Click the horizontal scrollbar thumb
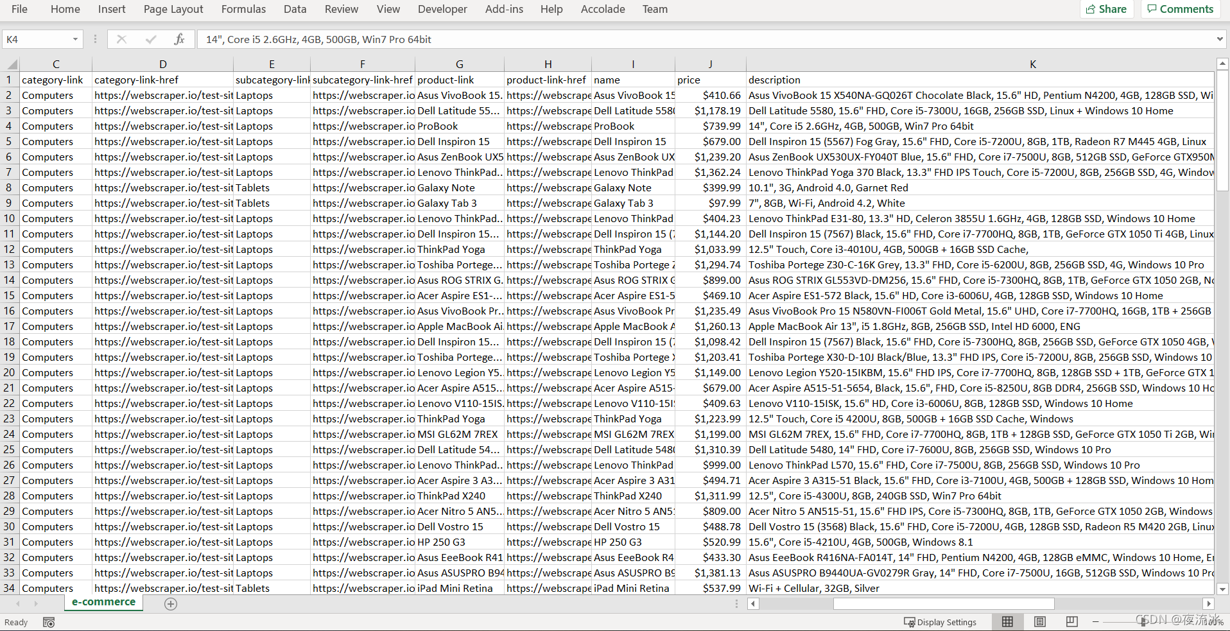Screen dimensions: 1230x631 tap(944, 603)
